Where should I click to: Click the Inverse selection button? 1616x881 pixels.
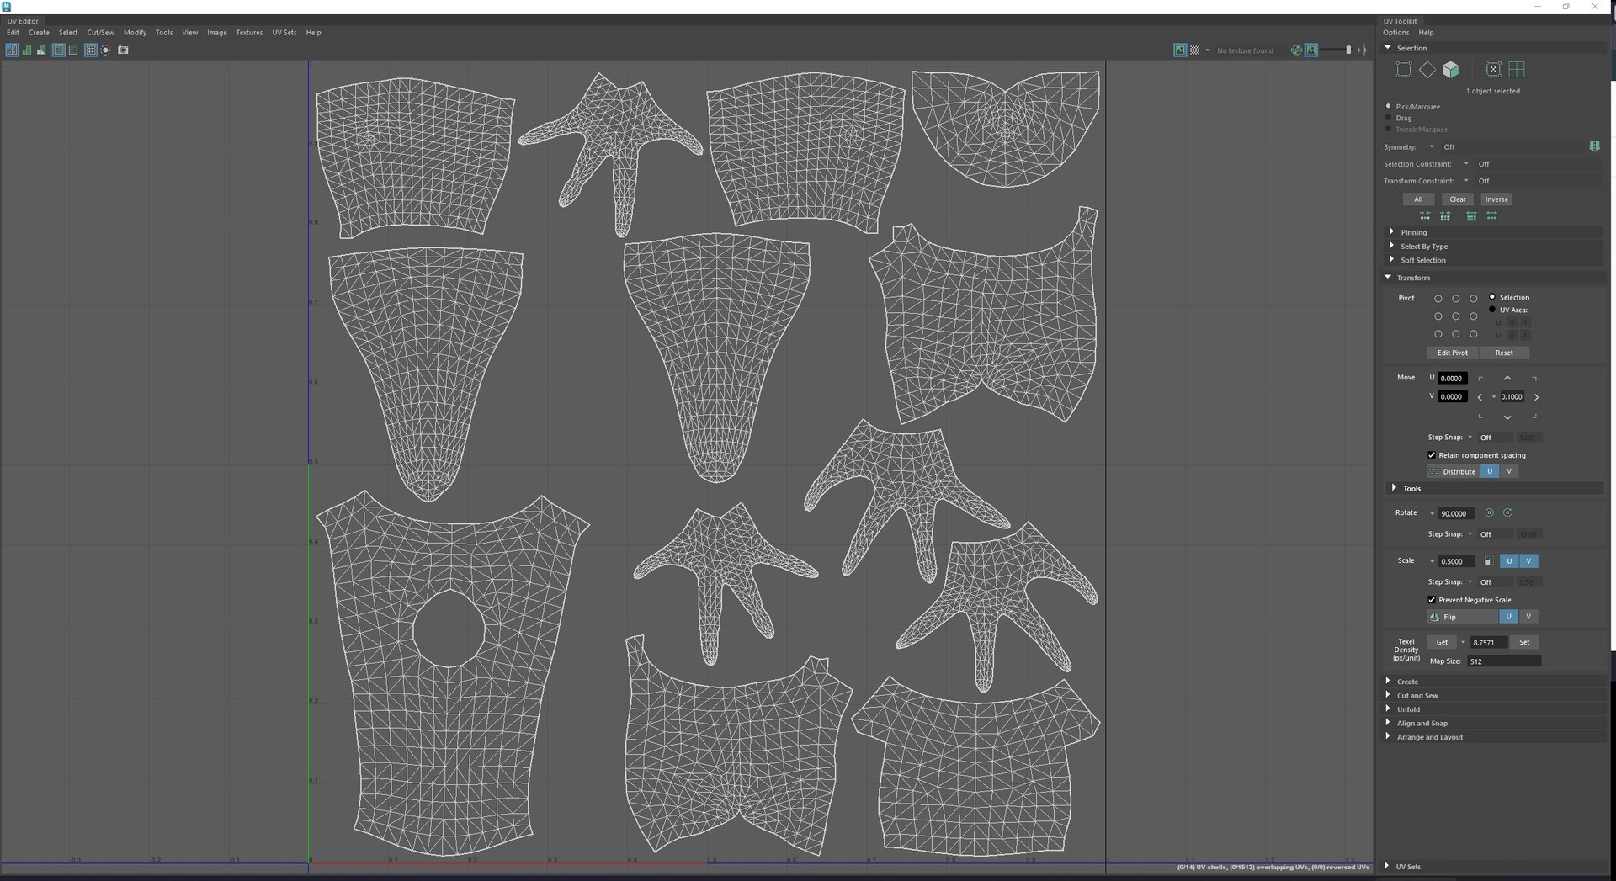coord(1496,199)
